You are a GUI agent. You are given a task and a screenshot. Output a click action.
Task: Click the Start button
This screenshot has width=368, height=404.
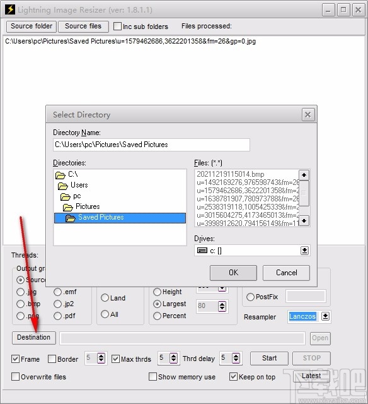269,359
